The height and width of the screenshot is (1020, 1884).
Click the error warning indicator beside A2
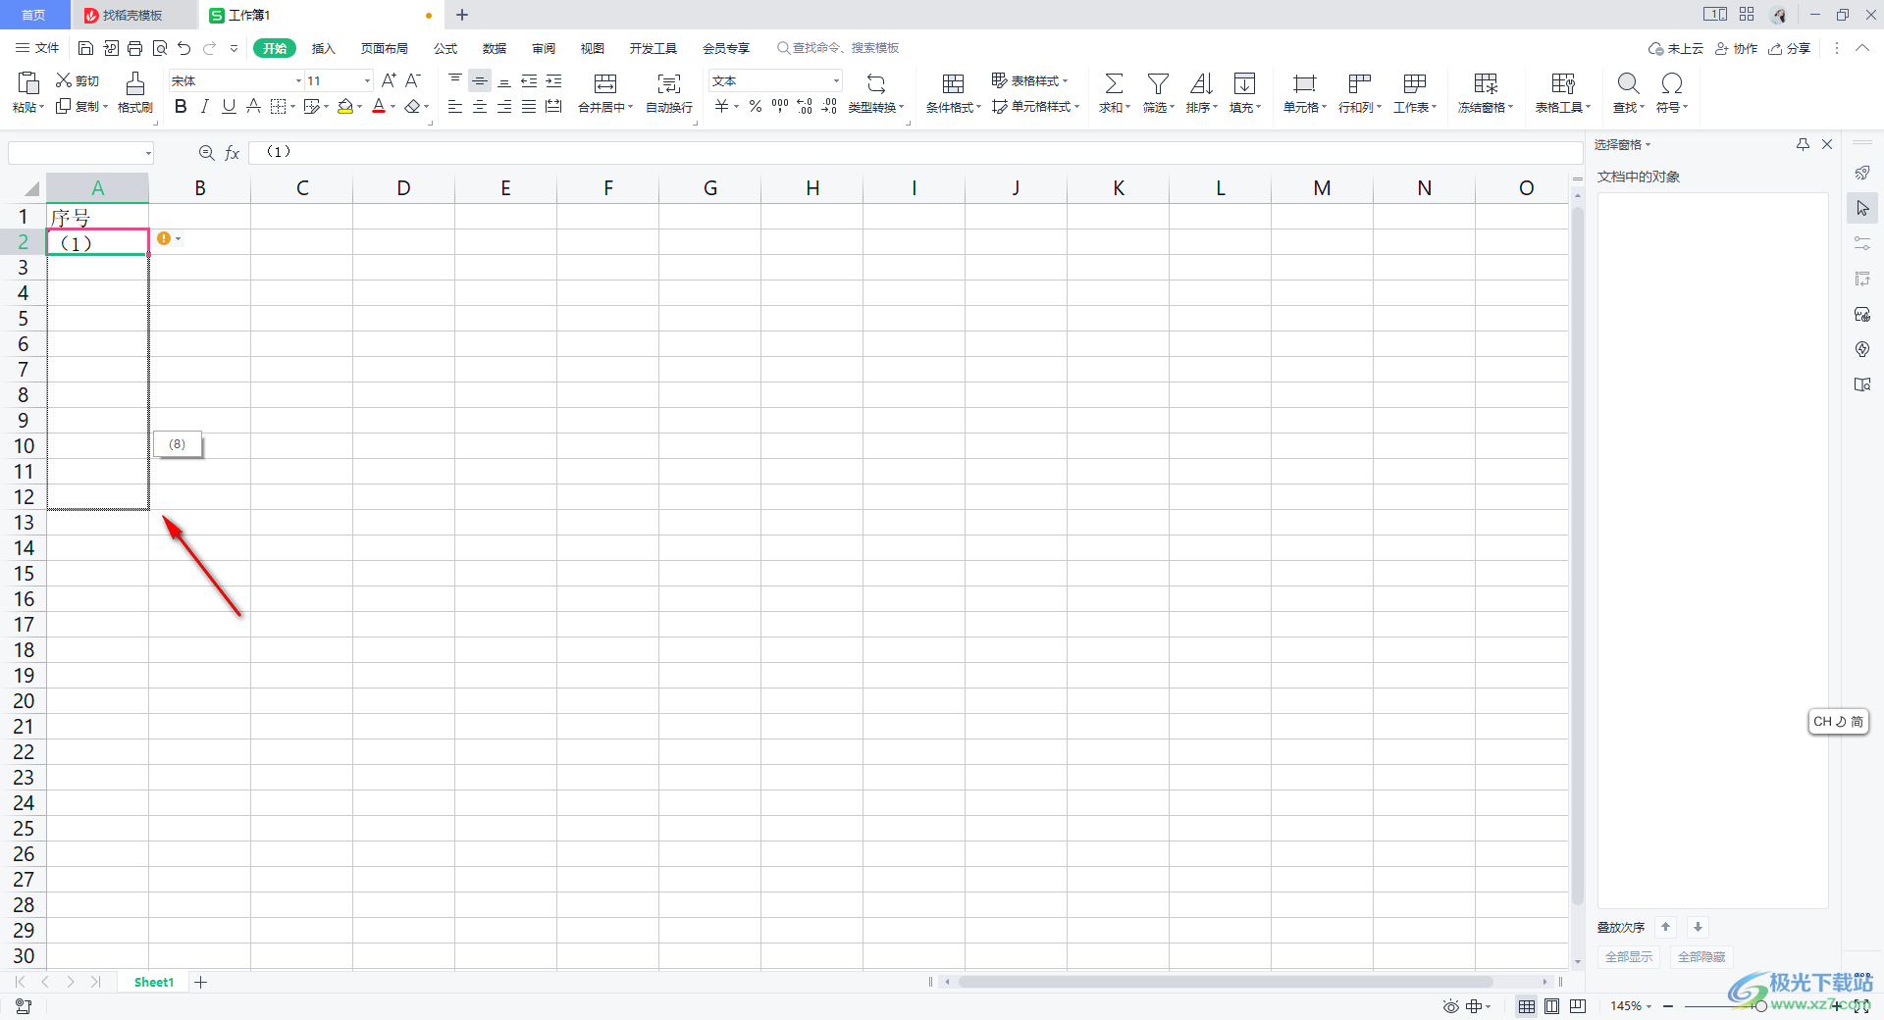(x=164, y=238)
